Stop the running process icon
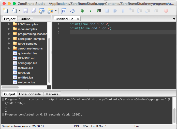This screenshot has height=129, width=177. (x=107, y=11)
